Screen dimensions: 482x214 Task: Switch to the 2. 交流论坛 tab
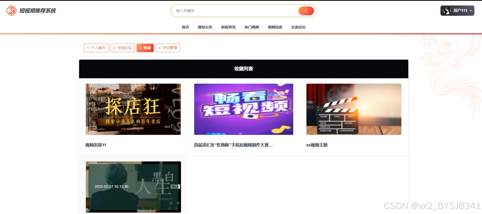coord(122,48)
